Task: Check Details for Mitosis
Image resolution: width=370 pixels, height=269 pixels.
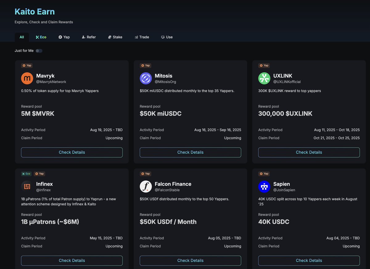Action: pos(191,152)
